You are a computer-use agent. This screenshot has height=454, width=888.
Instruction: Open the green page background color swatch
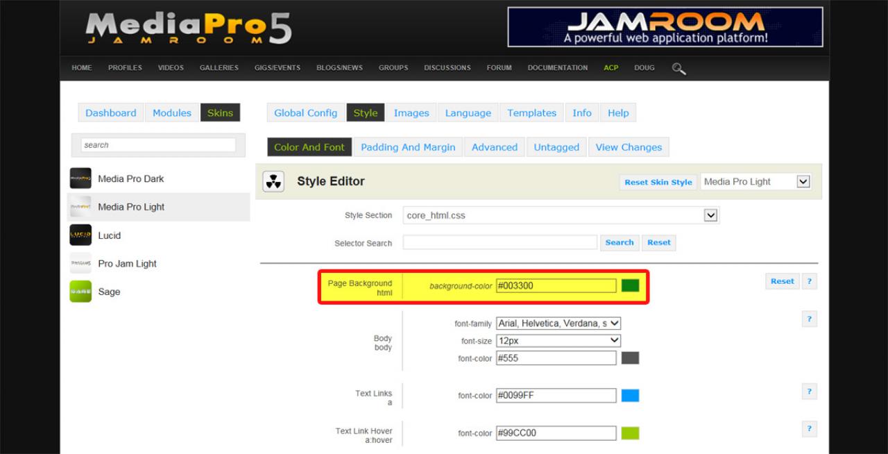[x=630, y=285]
